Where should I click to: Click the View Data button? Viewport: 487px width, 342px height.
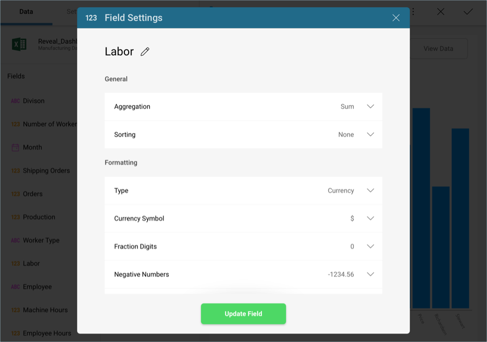coord(438,49)
